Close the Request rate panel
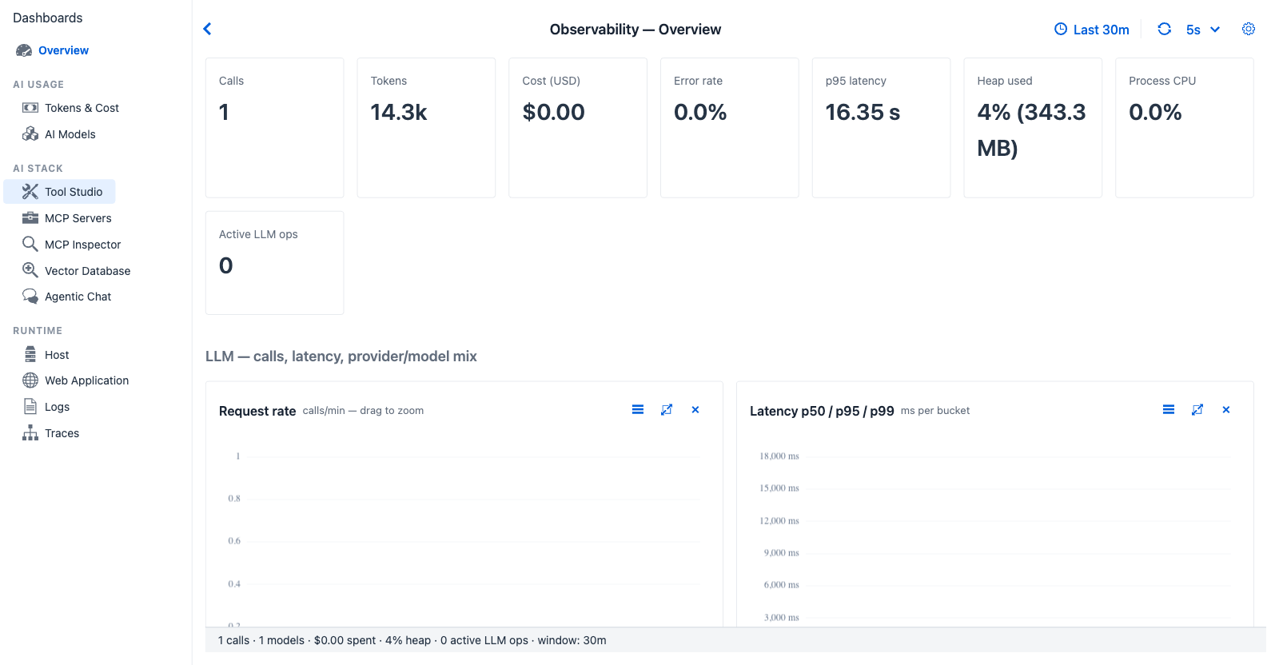The image size is (1279, 665). coord(695,410)
